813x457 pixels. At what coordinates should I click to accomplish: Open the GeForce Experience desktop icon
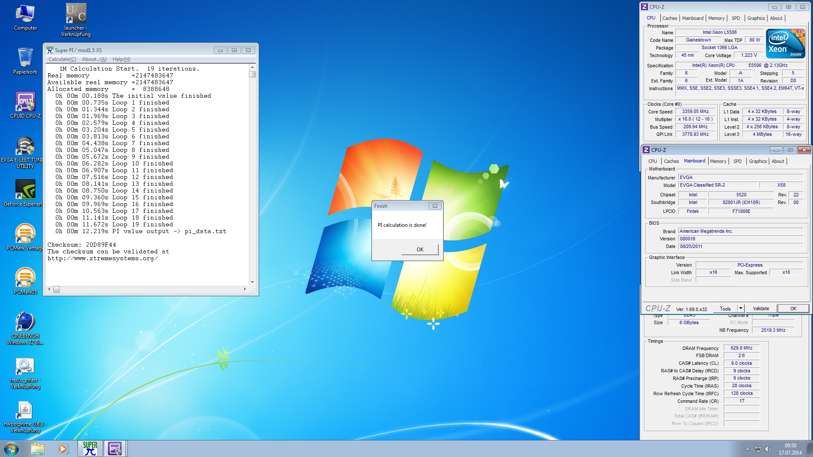[x=25, y=193]
